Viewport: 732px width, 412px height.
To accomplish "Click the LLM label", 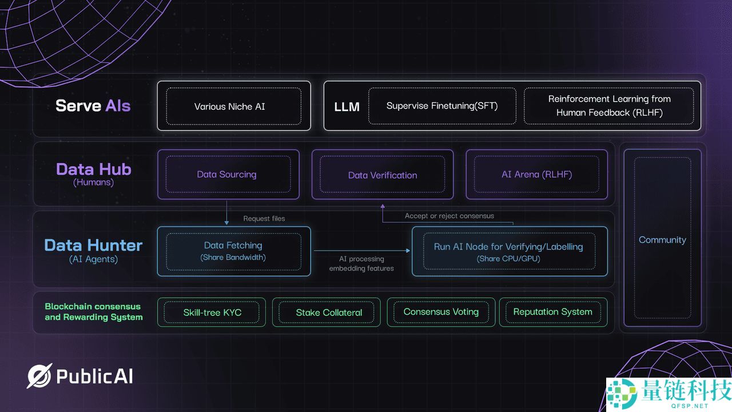I will (347, 106).
